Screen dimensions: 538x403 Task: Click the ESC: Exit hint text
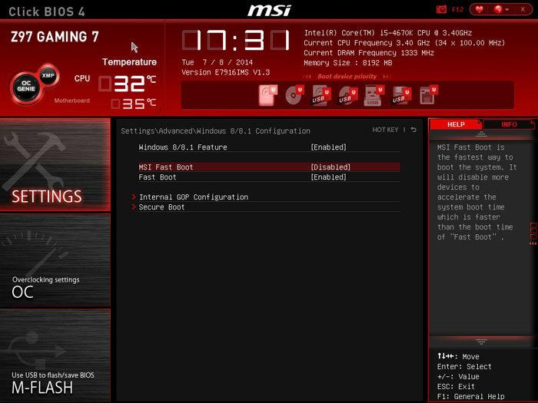[456, 387]
